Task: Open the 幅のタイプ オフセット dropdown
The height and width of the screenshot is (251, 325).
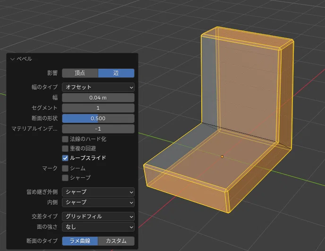Action: (x=98, y=87)
